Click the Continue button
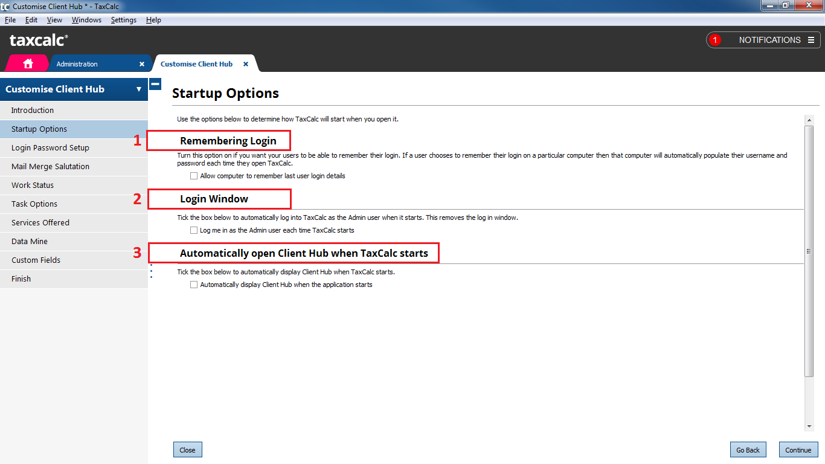The width and height of the screenshot is (825, 464). coord(798,450)
